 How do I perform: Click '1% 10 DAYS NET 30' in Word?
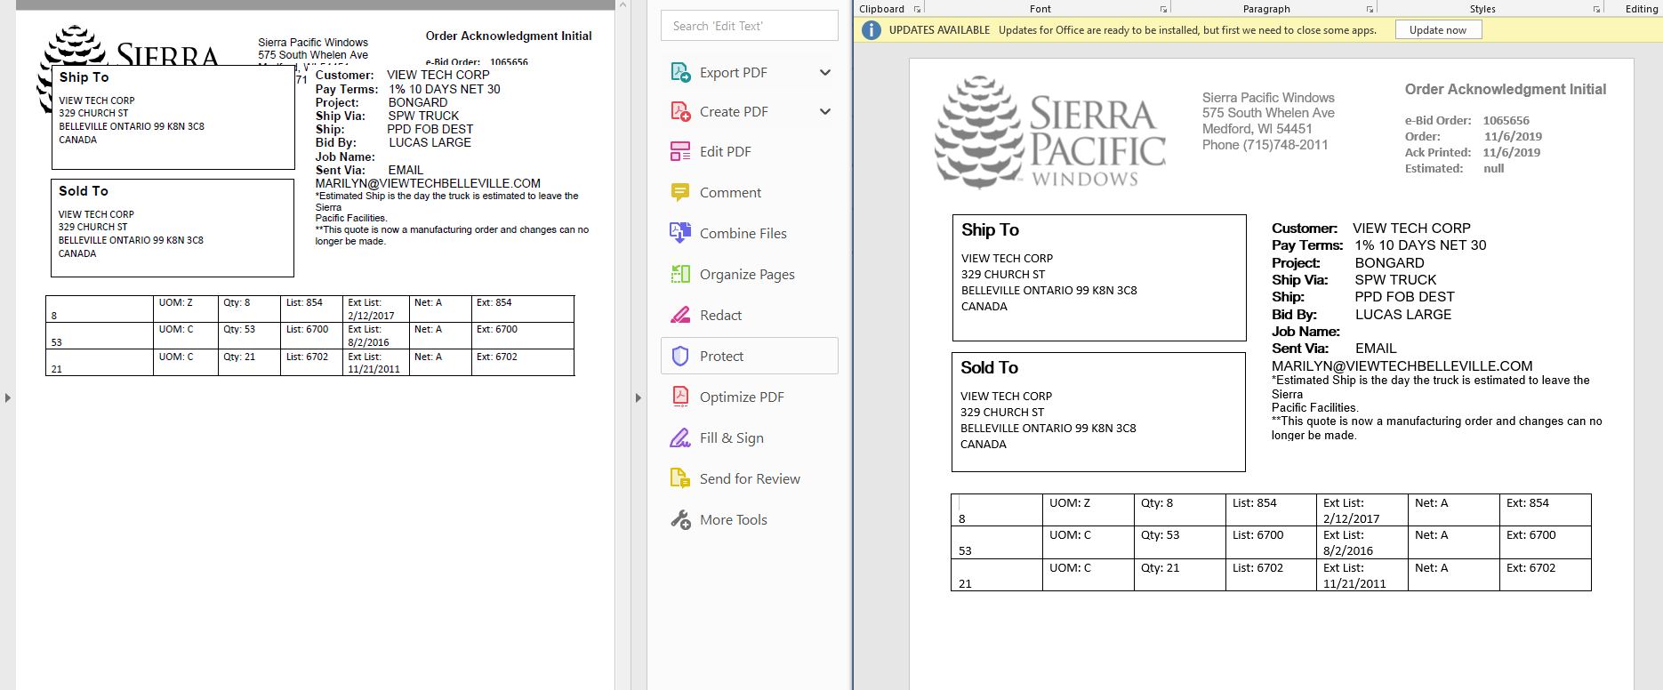tap(1420, 245)
